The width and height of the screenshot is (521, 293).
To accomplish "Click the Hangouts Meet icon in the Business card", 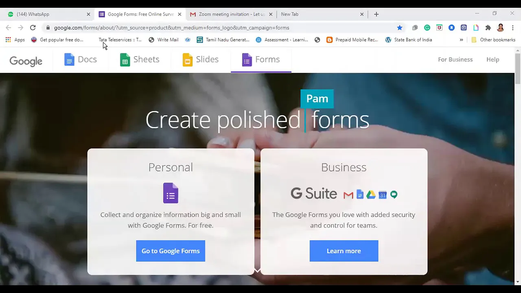I will (x=394, y=195).
